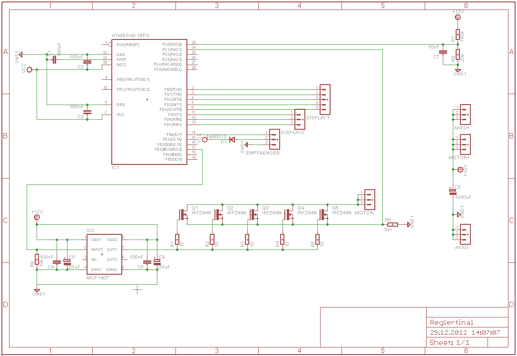Pick the C9 electrolytic capacitor symbol
This screenshot has width=517, height=356.
pos(157,262)
